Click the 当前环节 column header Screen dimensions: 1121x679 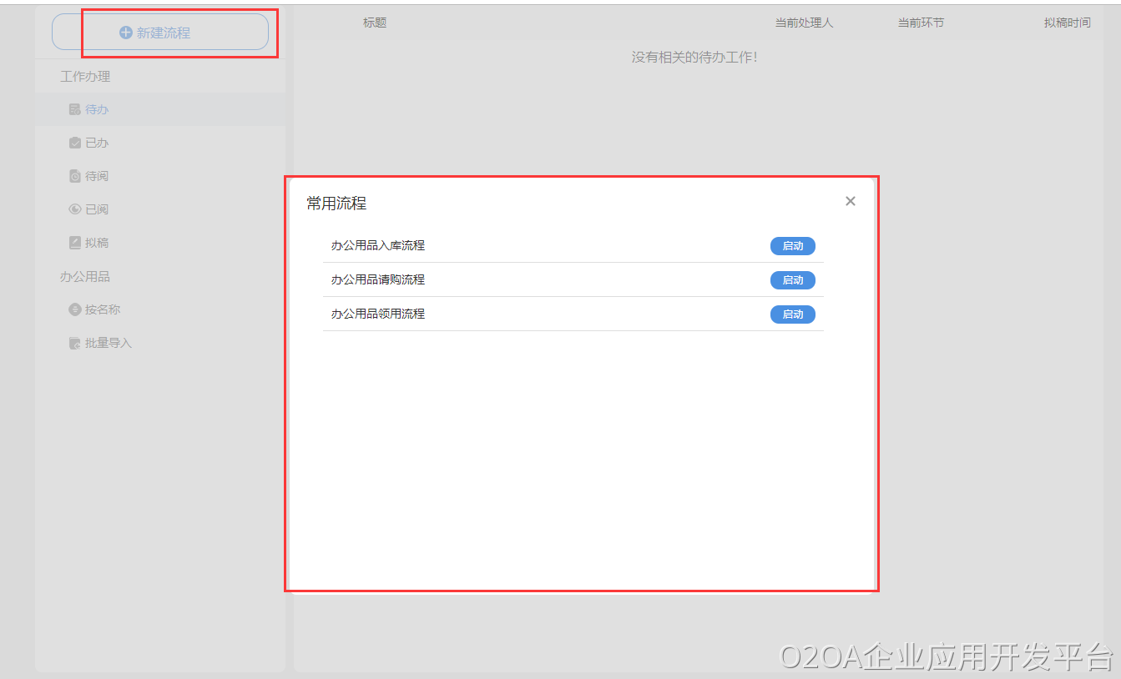click(921, 23)
